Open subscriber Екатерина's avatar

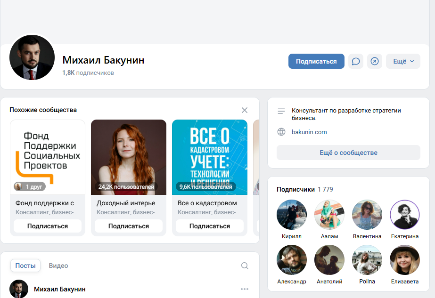[405, 215]
